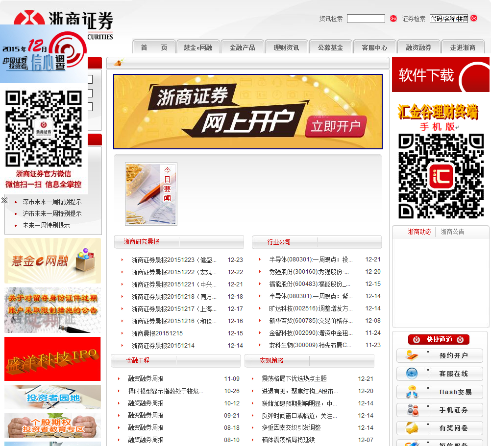The height and width of the screenshot is (446, 491).
Task: Open 融资融券周报 dated 11-09
Action: pyautogui.click(x=146, y=379)
